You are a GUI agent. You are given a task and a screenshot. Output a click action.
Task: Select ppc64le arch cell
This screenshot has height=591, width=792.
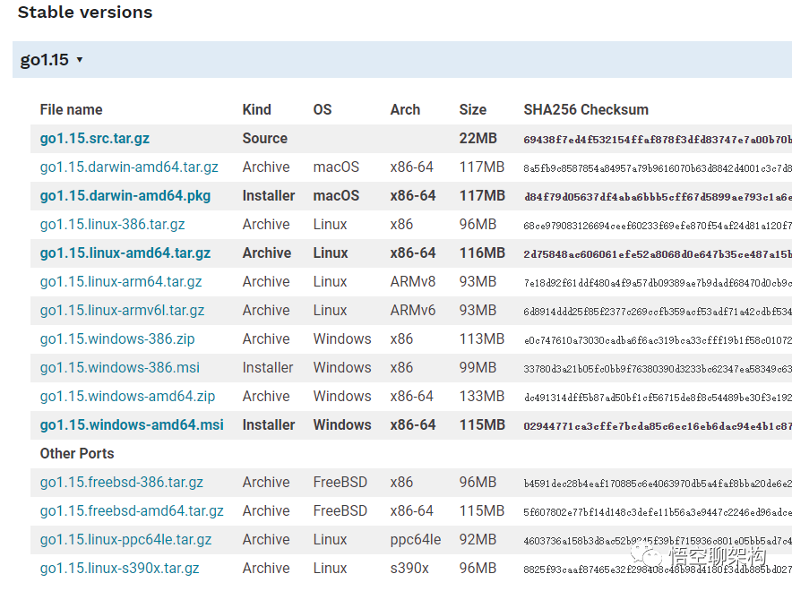tap(415, 540)
